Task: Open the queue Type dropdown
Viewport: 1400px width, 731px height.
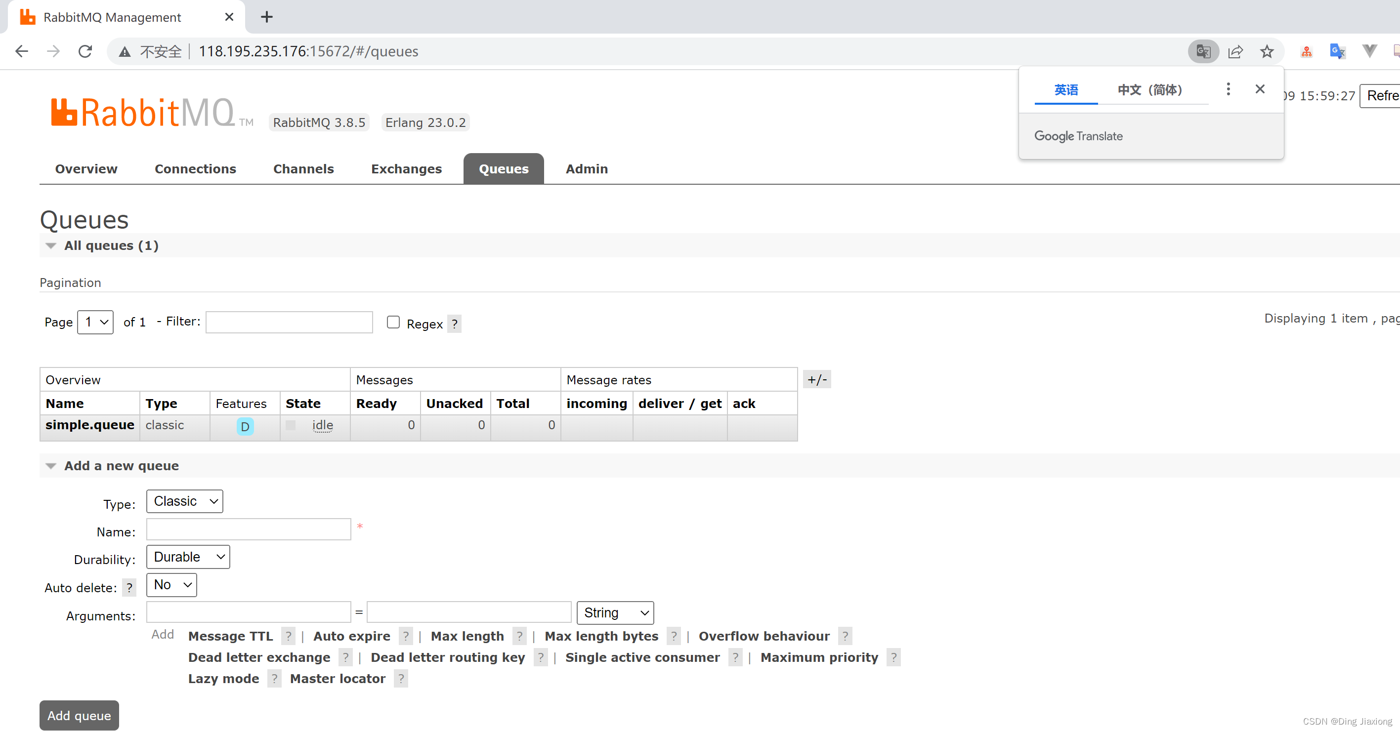Action: 184,501
